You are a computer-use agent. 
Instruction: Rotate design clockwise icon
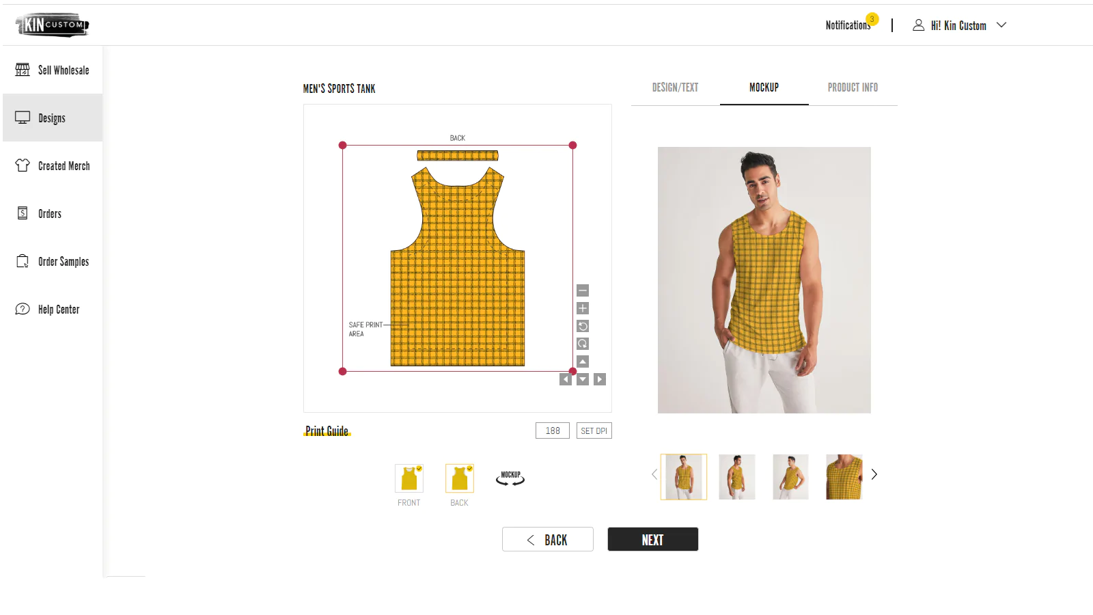(x=583, y=344)
